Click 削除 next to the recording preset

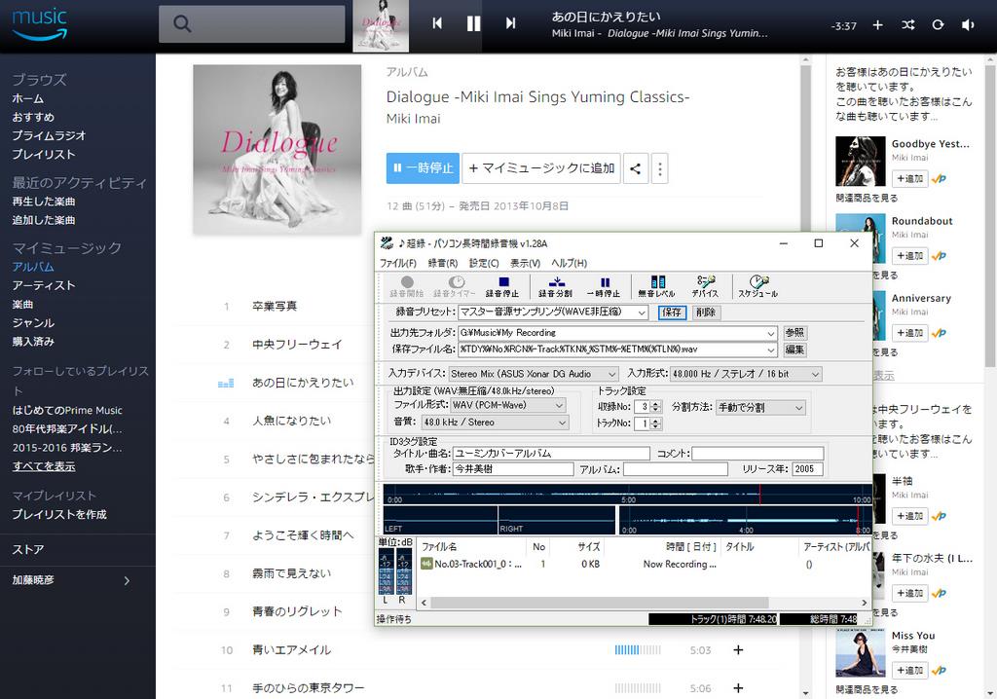coord(706,313)
